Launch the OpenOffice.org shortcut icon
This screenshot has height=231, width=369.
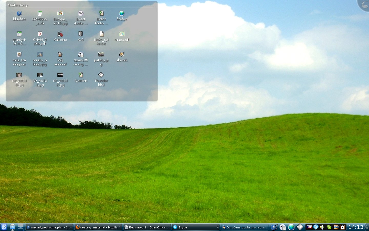click(81, 59)
